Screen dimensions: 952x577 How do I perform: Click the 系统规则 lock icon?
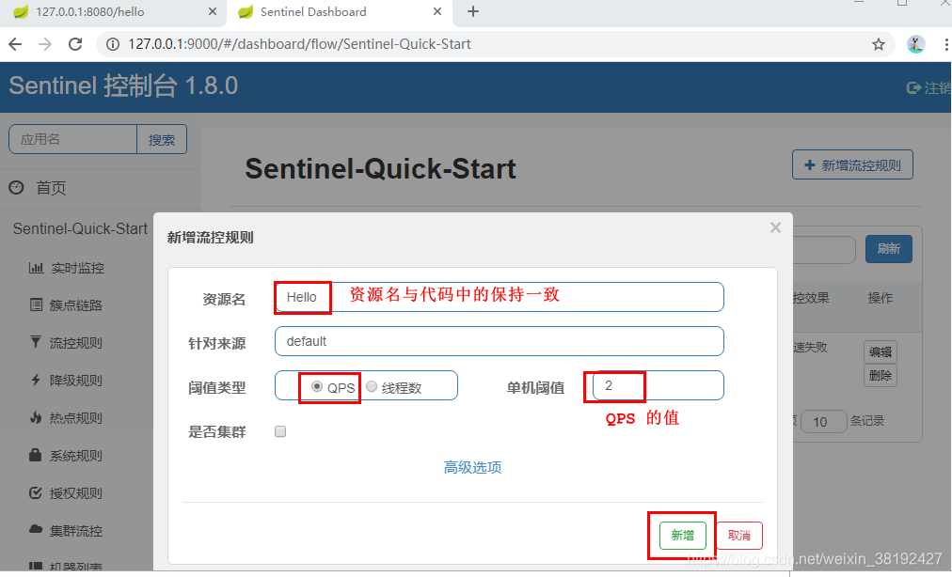click(35, 455)
